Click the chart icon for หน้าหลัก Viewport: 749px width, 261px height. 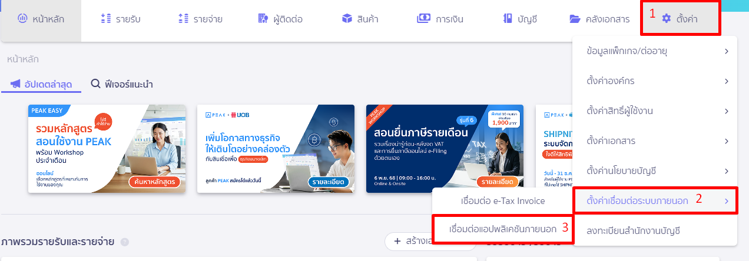[x=22, y=19]
